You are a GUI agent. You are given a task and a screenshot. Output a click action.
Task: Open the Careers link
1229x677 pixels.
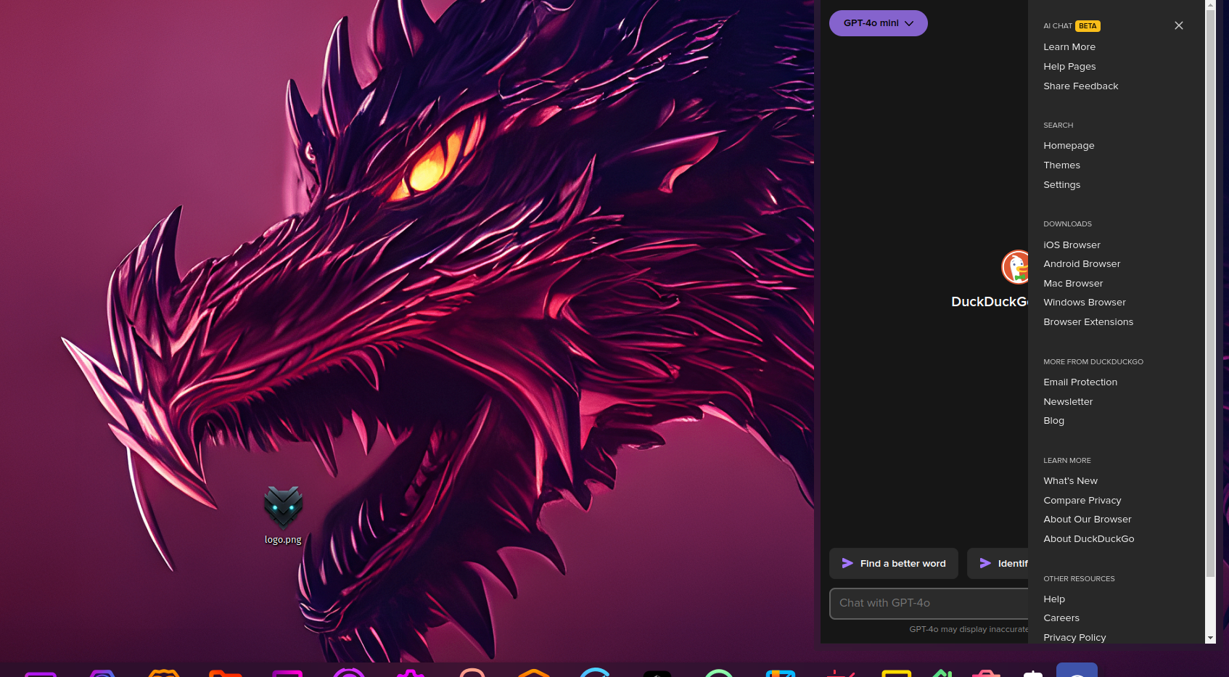[1061, 618]
